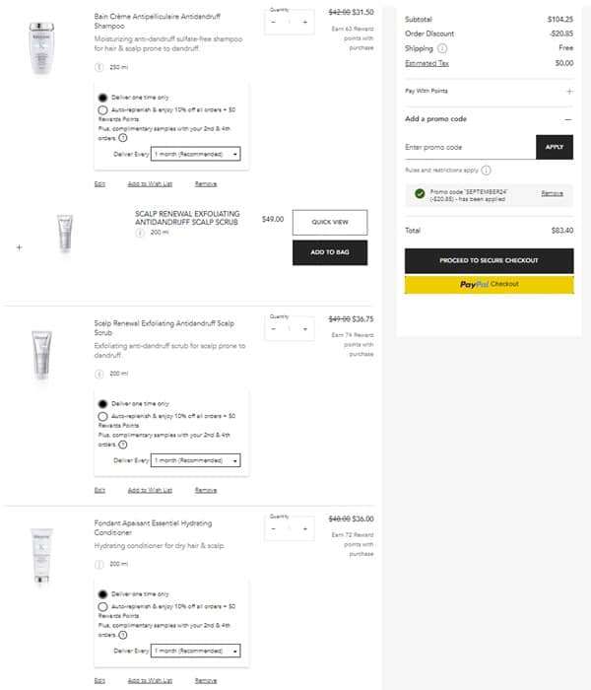Viewport: 591px width, 690px height.
Task: Click Proceed to Secure Checkout button
Action: click(x=489, y=260)
